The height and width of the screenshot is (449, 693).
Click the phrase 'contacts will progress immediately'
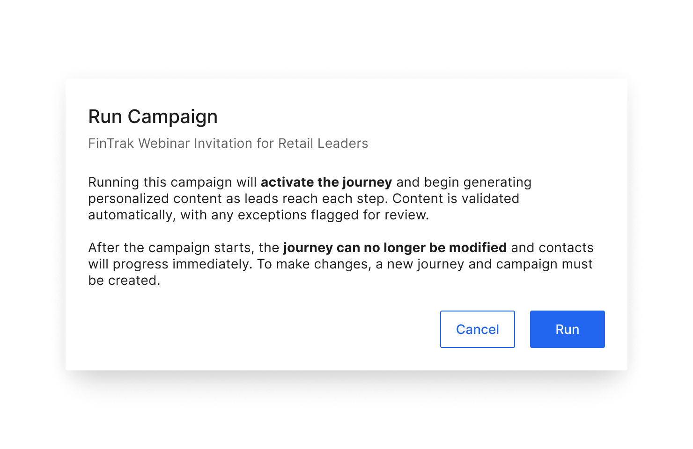pos(187,263)
